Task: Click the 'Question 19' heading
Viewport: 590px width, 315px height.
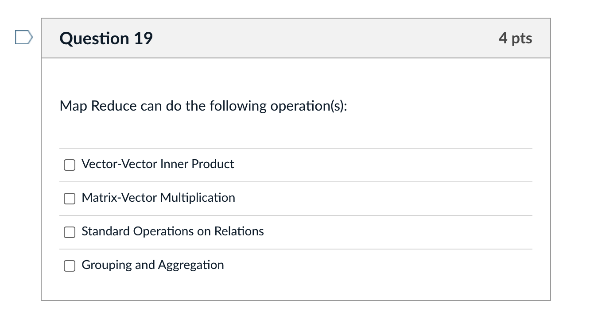Action: click(106, 38)
